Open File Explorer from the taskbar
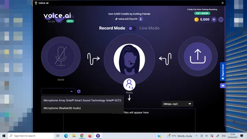The height and width of the screenshot is (139, 247). [x=74, y=136]
